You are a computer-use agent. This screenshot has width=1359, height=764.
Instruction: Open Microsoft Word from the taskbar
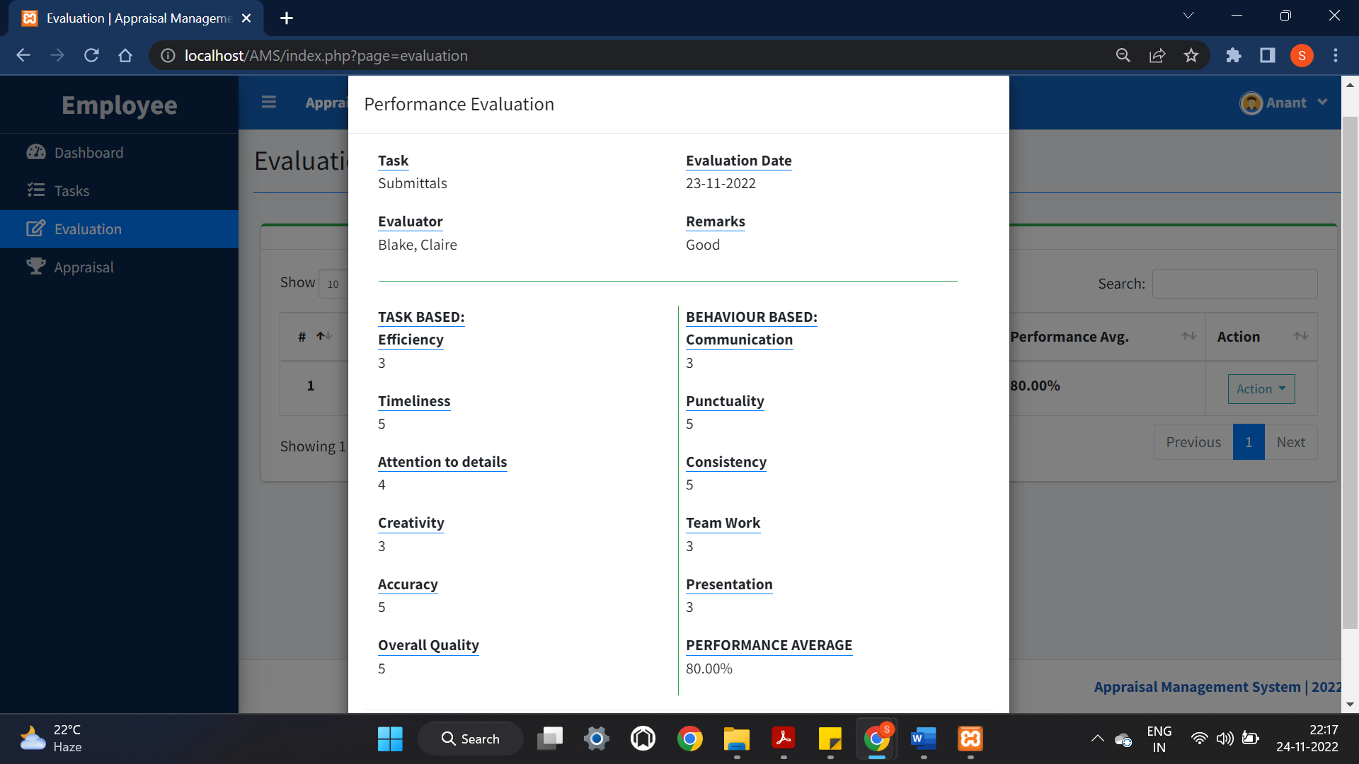point(923,738)
